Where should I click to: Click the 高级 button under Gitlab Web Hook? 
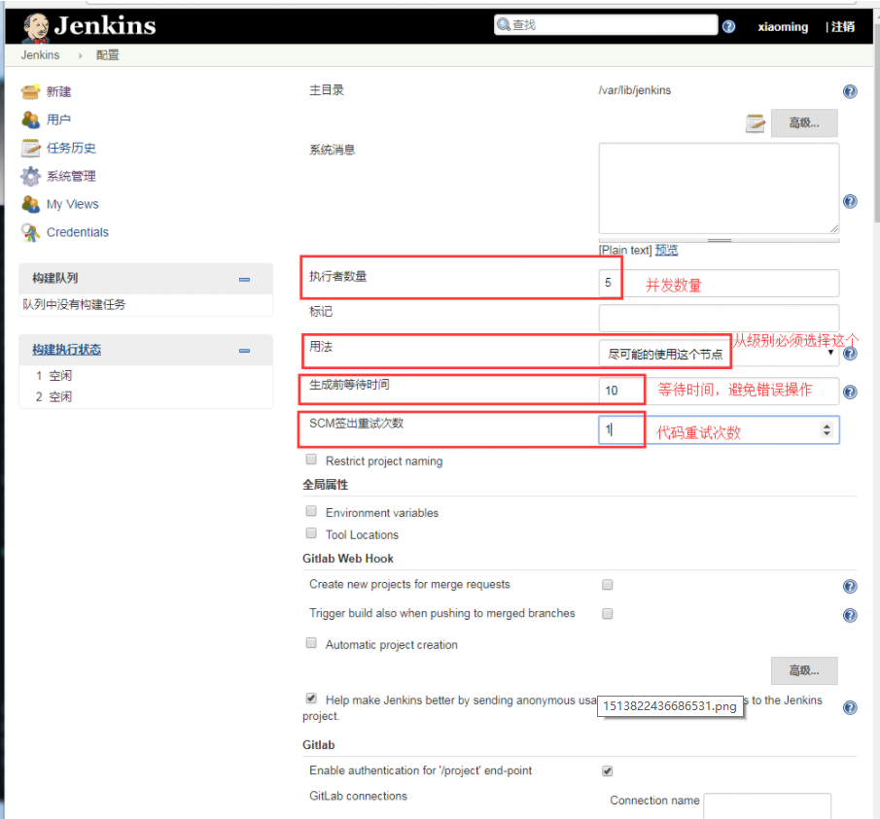point(804,670)
